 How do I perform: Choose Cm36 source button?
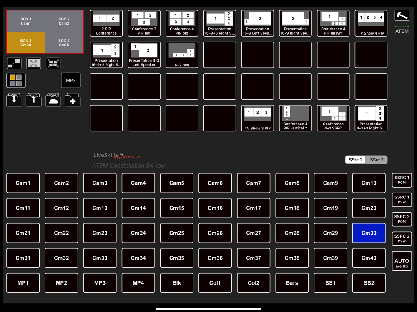click(215, 258)
